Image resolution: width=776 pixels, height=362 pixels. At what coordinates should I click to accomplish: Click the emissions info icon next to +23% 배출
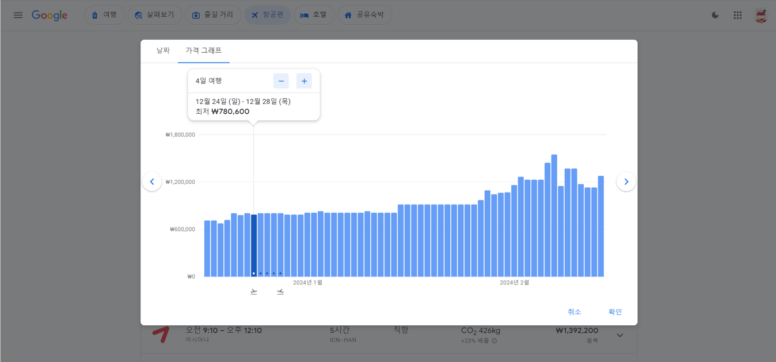(x=494, y=341)
